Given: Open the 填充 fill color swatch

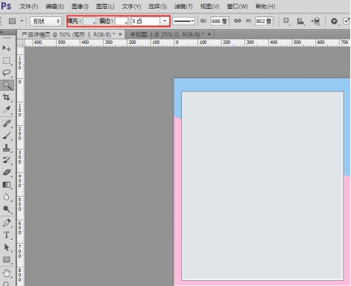Looking at the screenshot, I should [89, 21].
